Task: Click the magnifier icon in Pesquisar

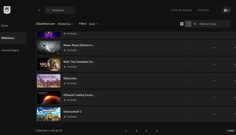Action: click(x=48, y=10)
